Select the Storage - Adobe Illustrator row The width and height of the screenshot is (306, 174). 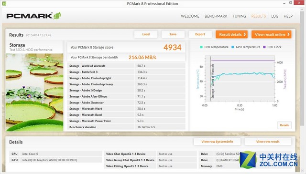(x=126, y=102)
